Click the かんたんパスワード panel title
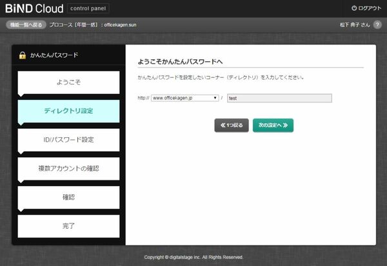This screenshot has width=387, height=266. (54, 55)
